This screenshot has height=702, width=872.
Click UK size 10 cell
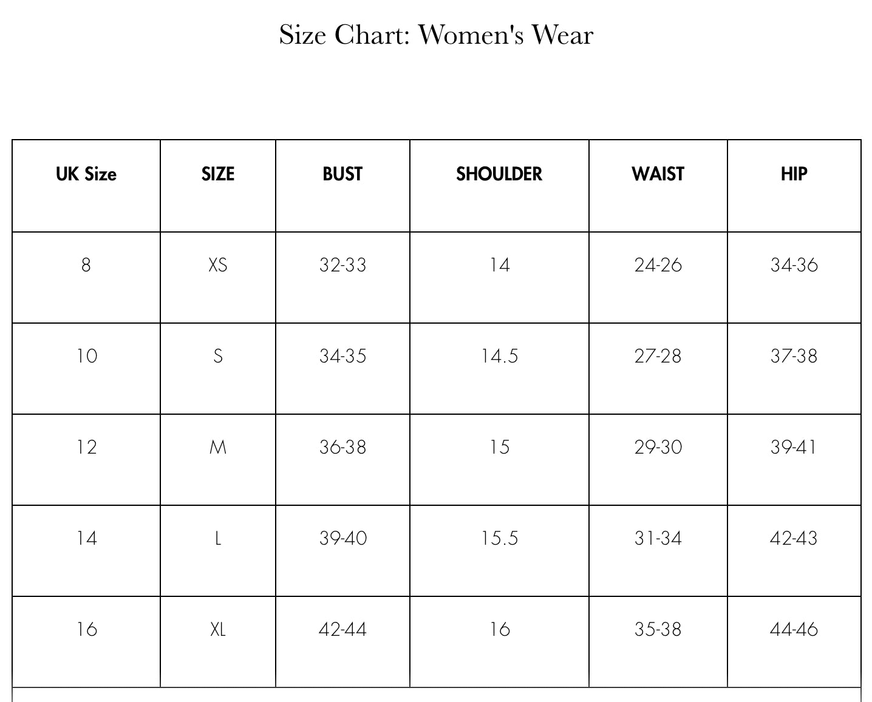86,356
